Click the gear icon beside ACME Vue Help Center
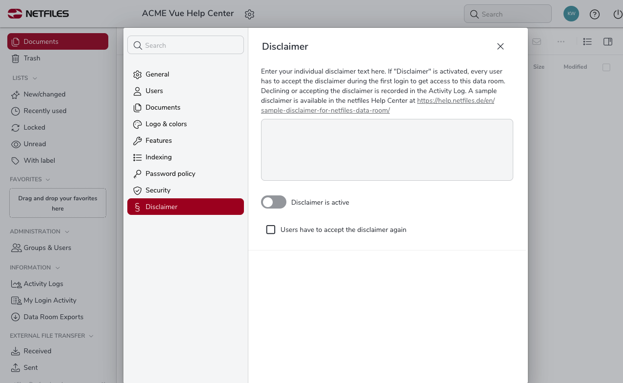The image size is (623, 383). [249, 14]
